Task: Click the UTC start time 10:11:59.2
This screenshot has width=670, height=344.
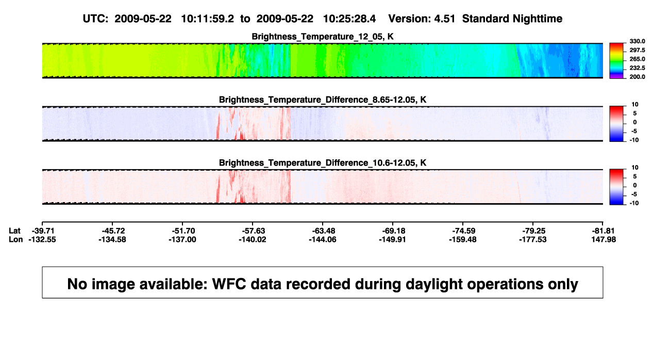Action: tap(208, 19)
